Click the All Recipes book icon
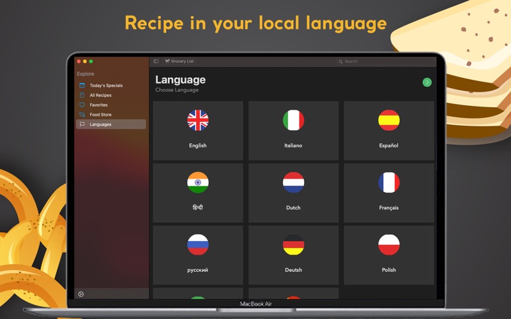This screenshot has width=511, height=319. [x=82, y=95]
